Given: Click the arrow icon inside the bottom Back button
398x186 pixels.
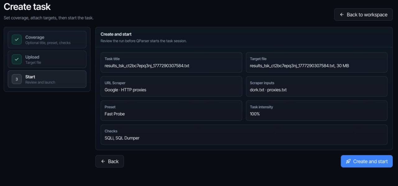Looking at the screenshot, I should tap(103, 161).
